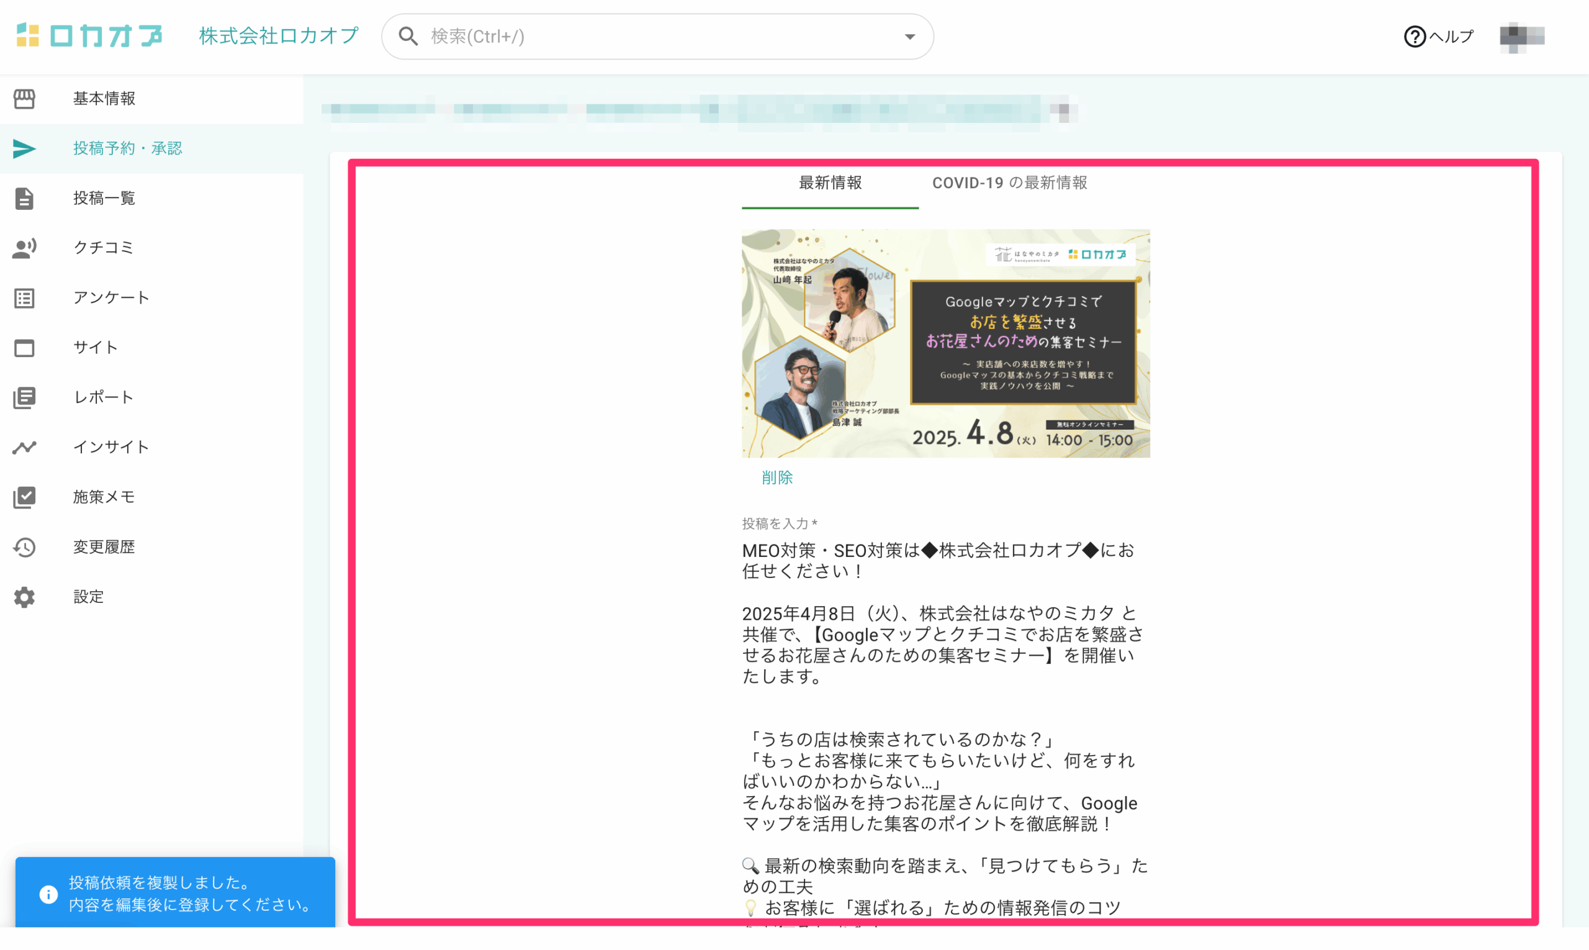This screenshot has height=950, width=1589.
Task: Click the レポート stacked pages icon
Action: (x=24, y=398)
